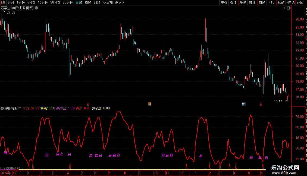The height and width of the screenshot is (176, 307).
Task: Click the 通道: 0.00 indicator value
Action: tap(83, 108)
